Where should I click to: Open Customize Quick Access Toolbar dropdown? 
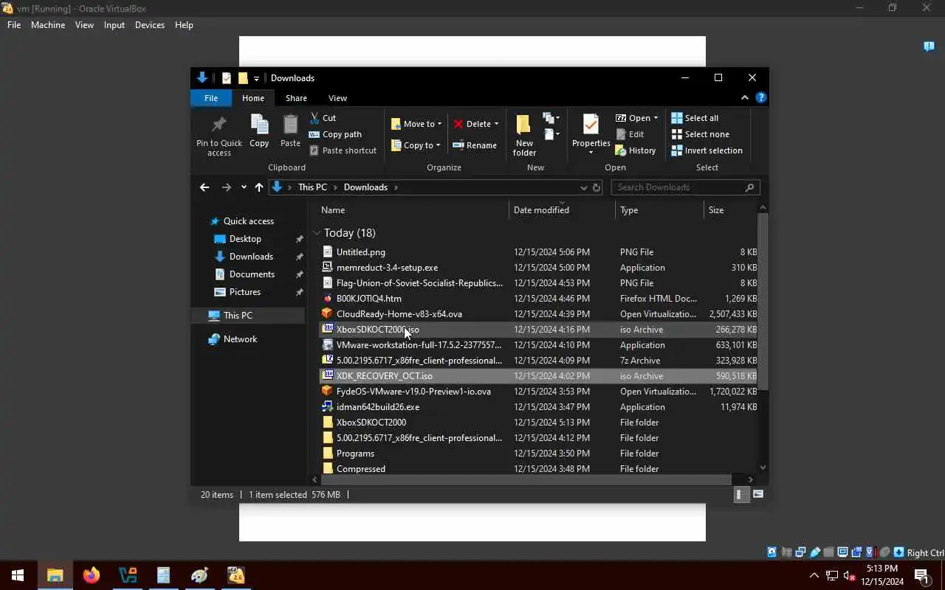pyautogui.click(x=256, y=78)
